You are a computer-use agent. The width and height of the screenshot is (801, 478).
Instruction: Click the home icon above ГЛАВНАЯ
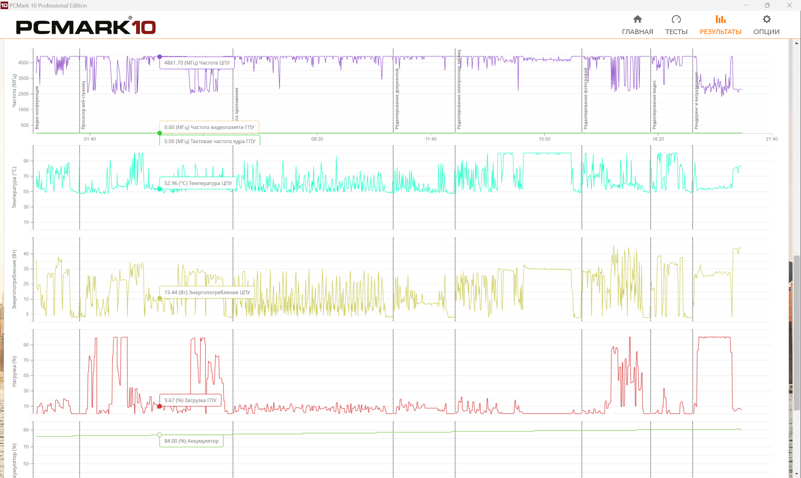point(637,19)
